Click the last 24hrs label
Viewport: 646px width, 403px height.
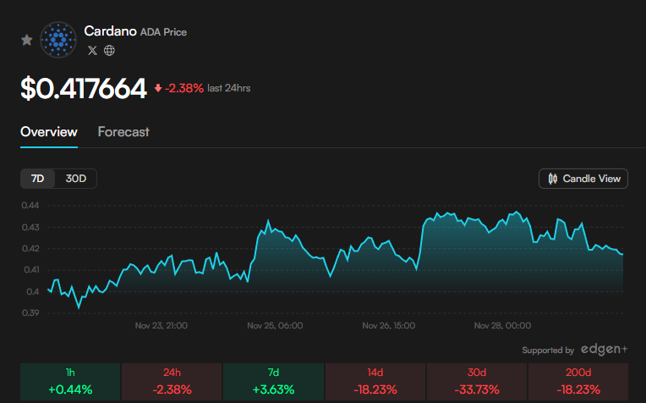click(x=228, y=88)
